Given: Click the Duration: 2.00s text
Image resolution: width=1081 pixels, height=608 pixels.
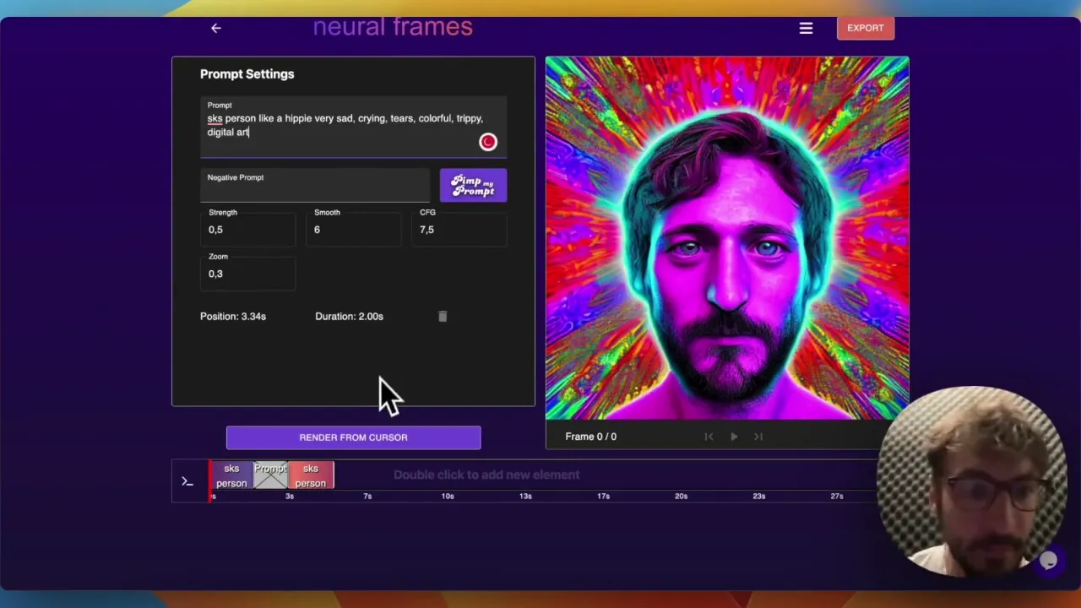Looking at the screenshot, I should pyautogui.click(x=349, y=316).
